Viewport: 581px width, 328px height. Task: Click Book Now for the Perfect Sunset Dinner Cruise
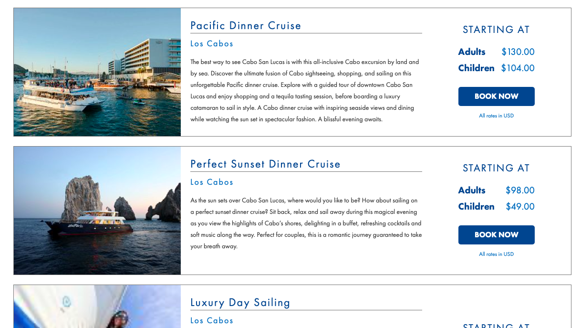(496, 234)
